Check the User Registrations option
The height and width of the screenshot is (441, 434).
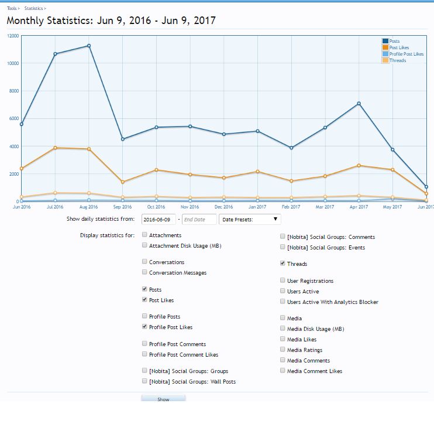point(283,281)
